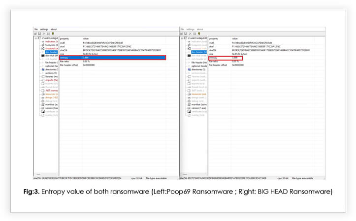Click the md5 row in right window

coord(261,43)
